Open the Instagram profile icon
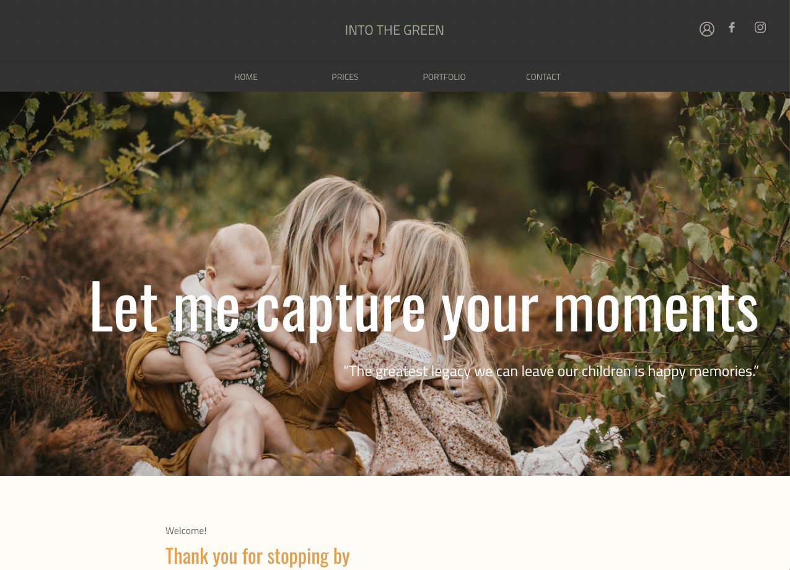The width and height of the screenshot is (790, 570). click(760, 27)
